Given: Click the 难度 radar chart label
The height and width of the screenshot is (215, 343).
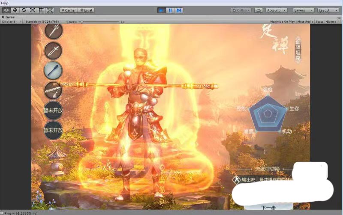Looking at the screenshot, I should pos(249,131).
